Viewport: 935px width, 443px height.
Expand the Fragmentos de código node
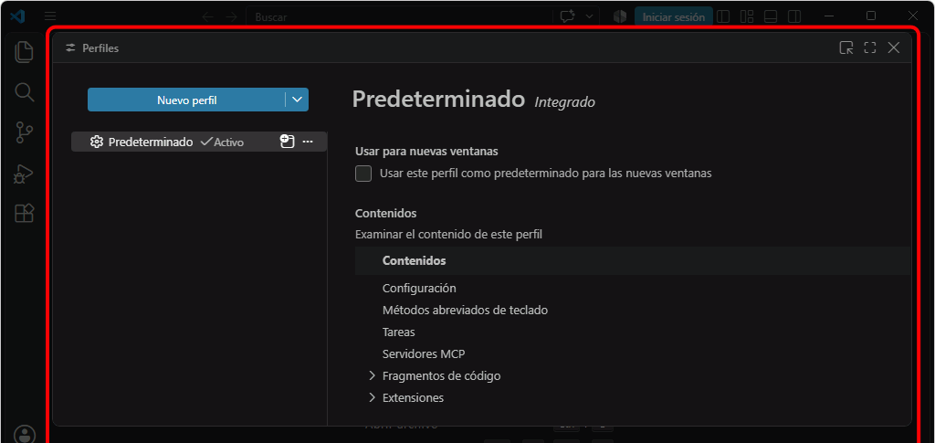[373, 375]
